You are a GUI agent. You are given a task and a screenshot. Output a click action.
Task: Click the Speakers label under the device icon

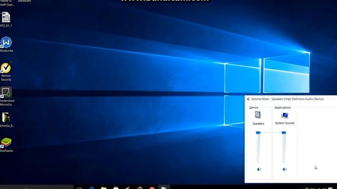tap(259, 124)
